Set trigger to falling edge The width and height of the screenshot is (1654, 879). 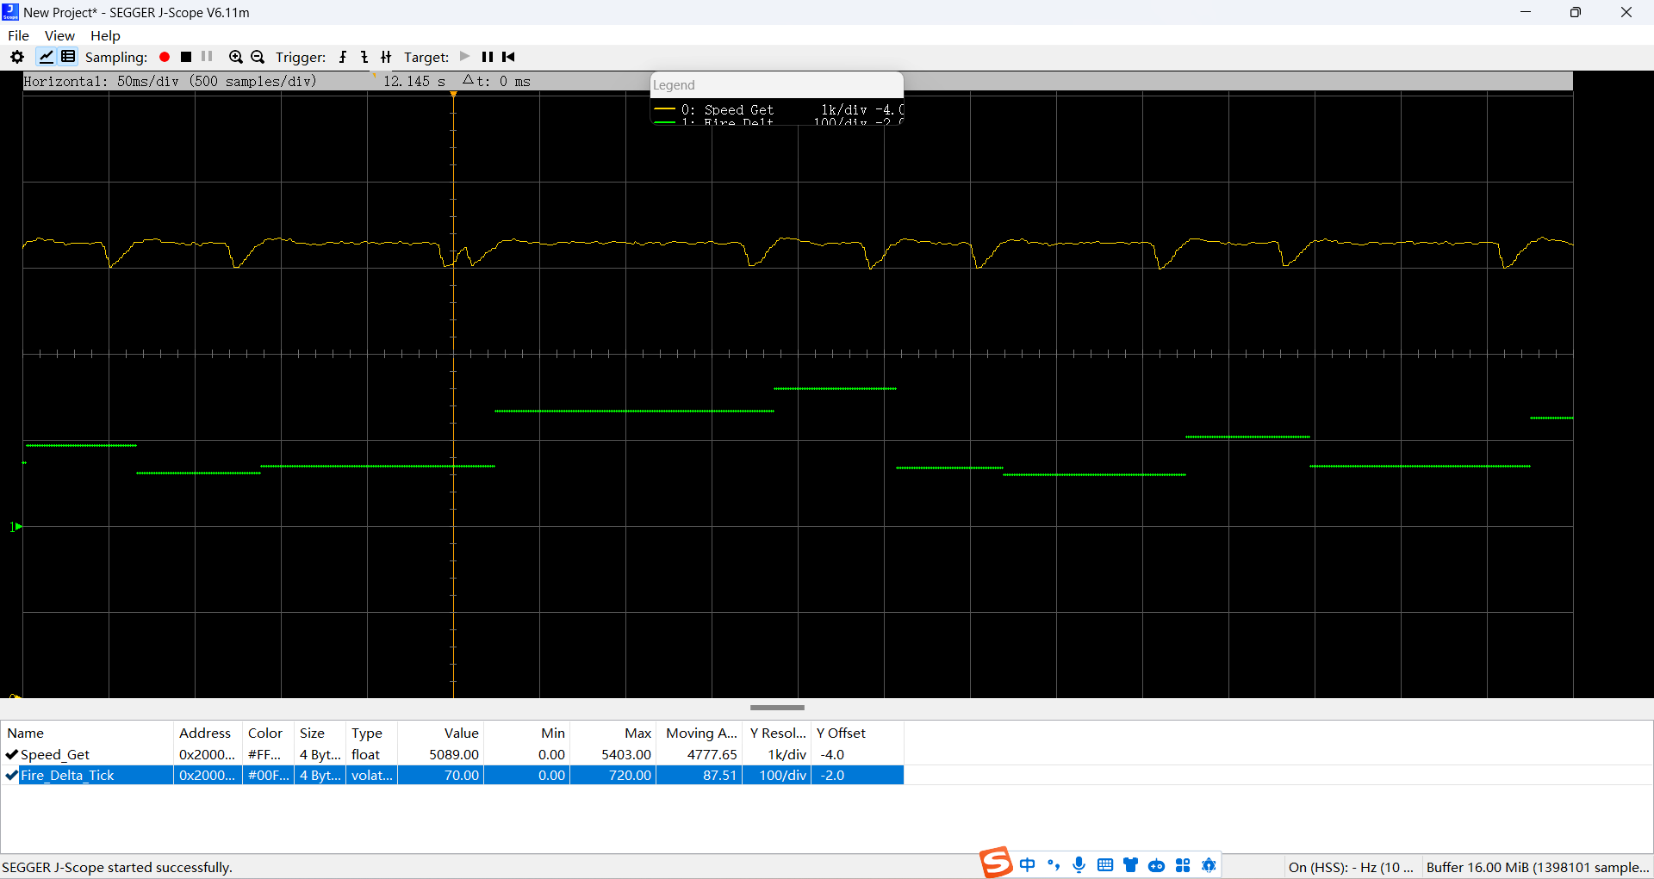click(x=364, y=57)
